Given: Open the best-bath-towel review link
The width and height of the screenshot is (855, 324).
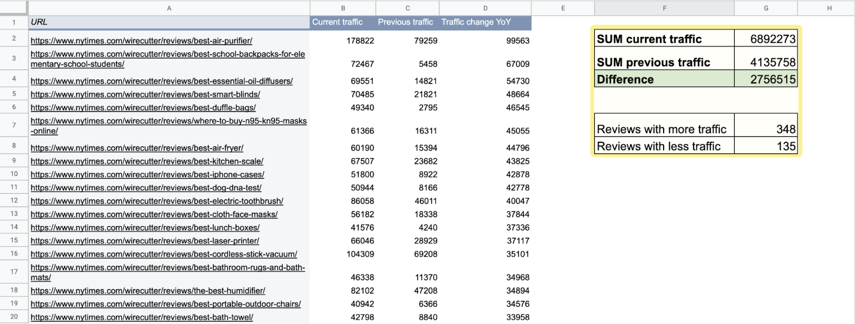Looking at the screenshot, I should 142,318.
